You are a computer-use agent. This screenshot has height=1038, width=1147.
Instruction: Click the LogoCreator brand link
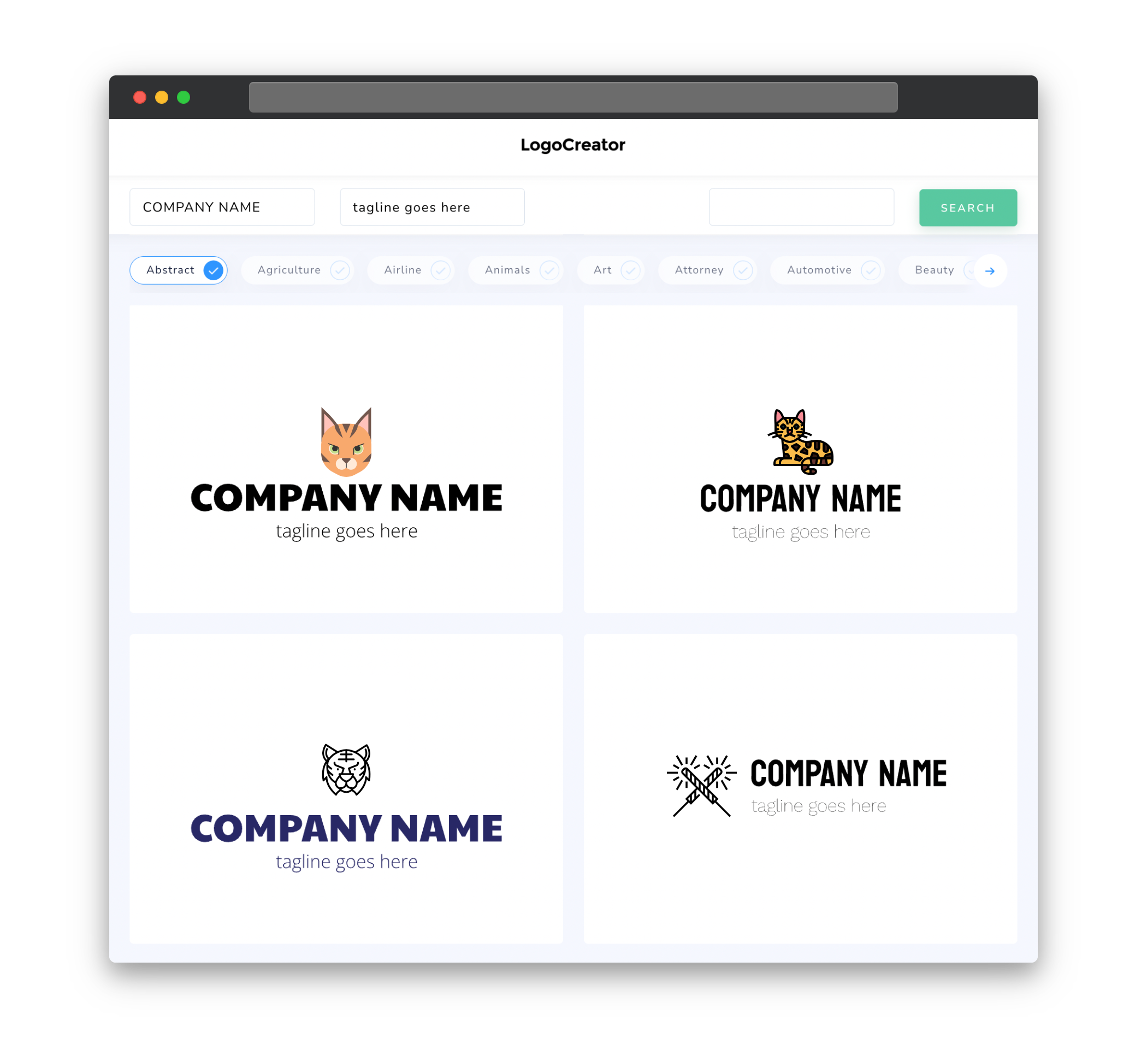click(573, 144)
